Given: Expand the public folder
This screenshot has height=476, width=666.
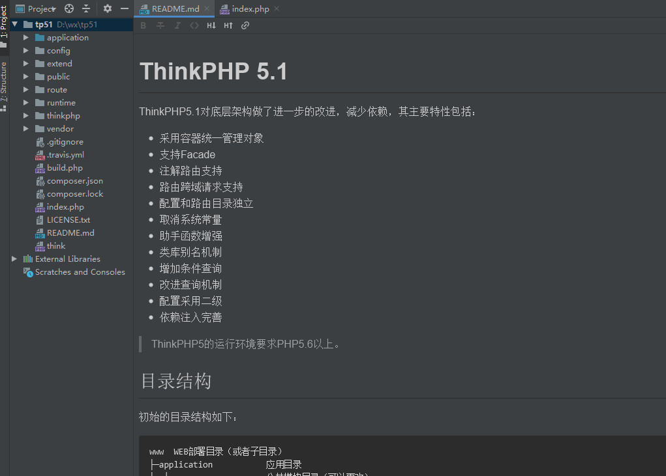Looking at the screenshot, I should pyautogui.click(x=26, y=77).
